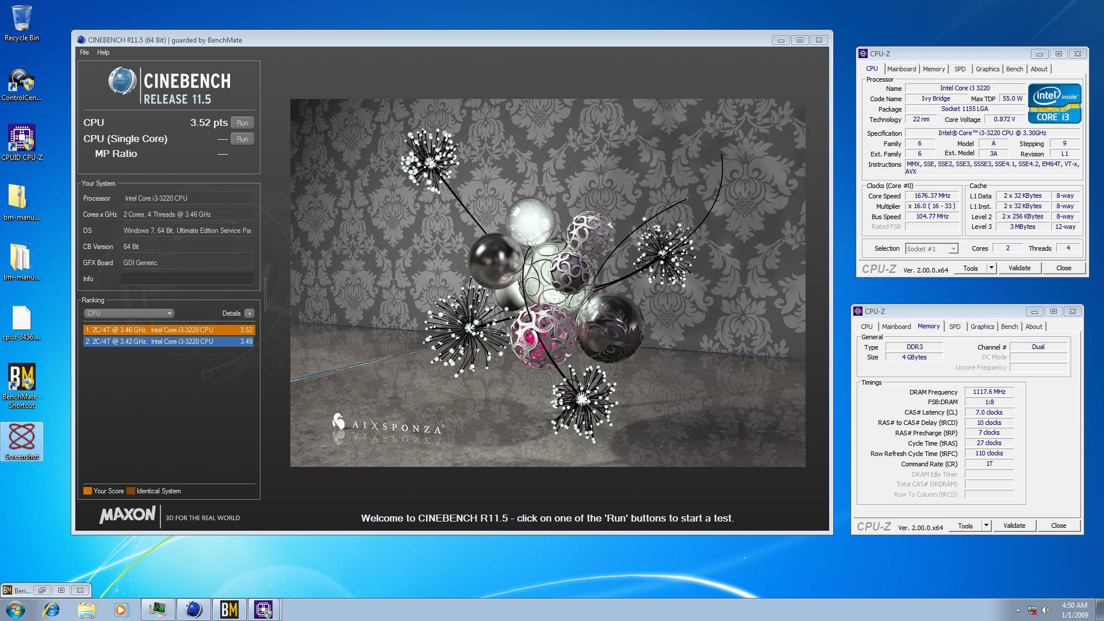Viewport: 1104px width, 621px height.
Task: Open the Socket #1 selection dropdown
Action: pos(931,249)
